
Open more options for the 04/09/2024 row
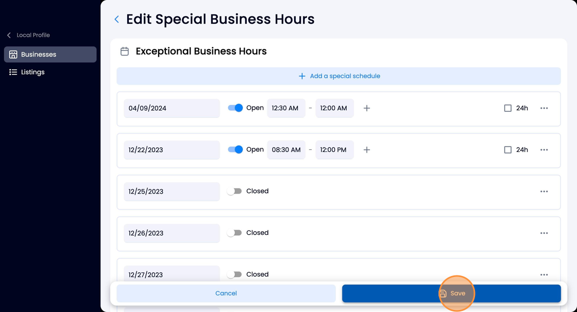[x=544, y=108]
